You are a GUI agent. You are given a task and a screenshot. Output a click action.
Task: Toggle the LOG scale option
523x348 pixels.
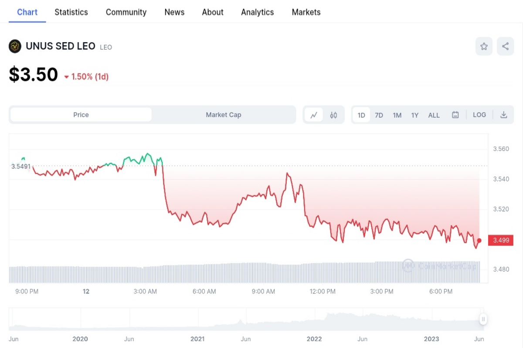pyautogui.click(x=479, y=115)
